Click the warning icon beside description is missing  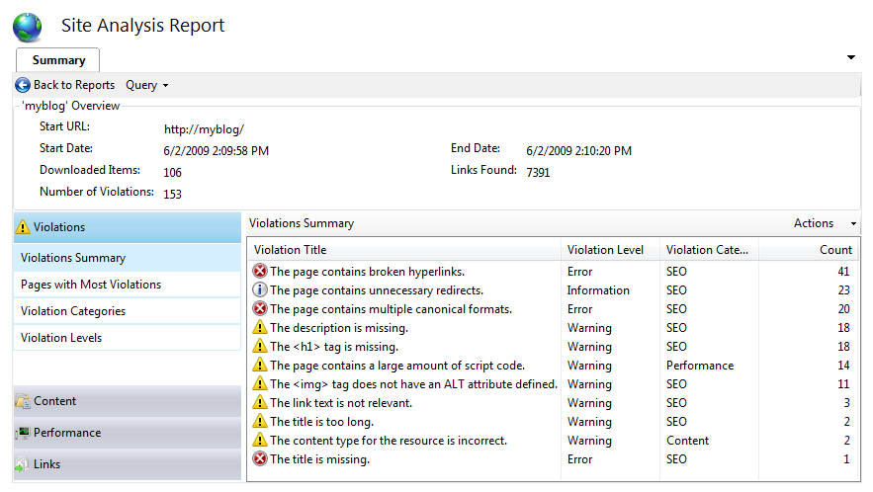point(260,328)
